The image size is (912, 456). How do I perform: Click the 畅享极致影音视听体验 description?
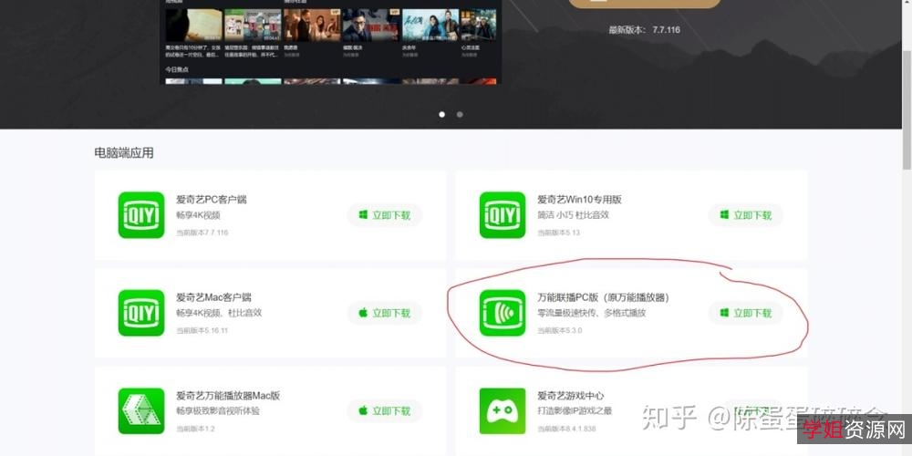click(x=218, y=411)
